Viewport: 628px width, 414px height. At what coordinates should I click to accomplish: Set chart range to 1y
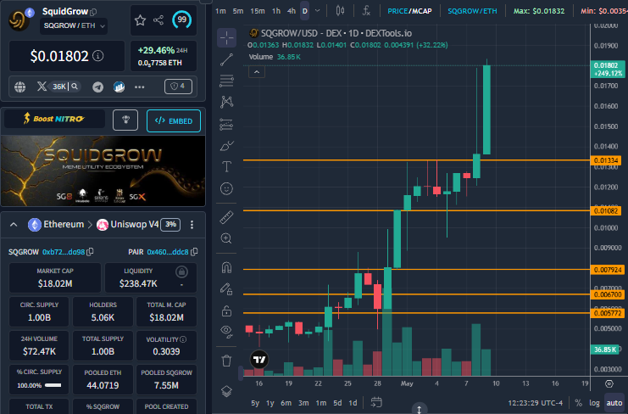tap(270, 403)
